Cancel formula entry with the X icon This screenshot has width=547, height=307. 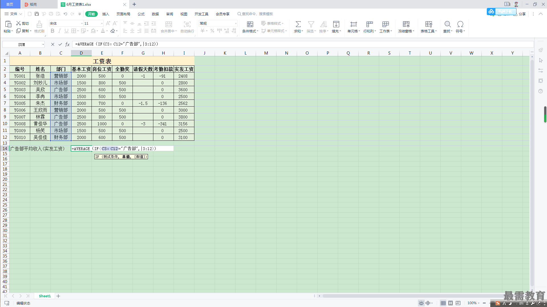point(53,44)
